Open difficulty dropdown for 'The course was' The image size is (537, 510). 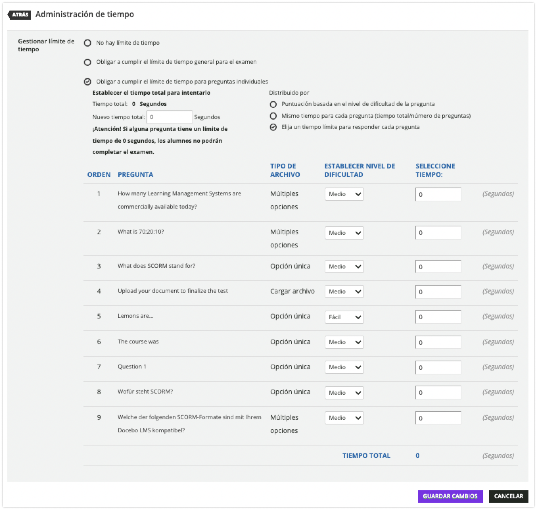click(344, 342)
